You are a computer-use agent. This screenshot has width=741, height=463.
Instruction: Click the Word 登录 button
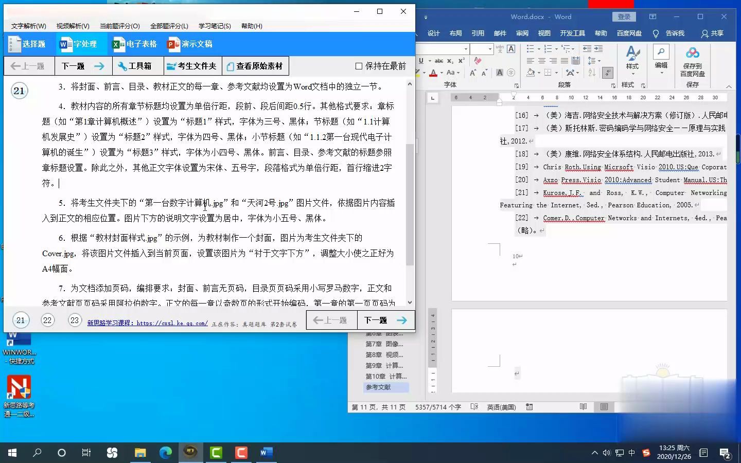coord(624,16)
